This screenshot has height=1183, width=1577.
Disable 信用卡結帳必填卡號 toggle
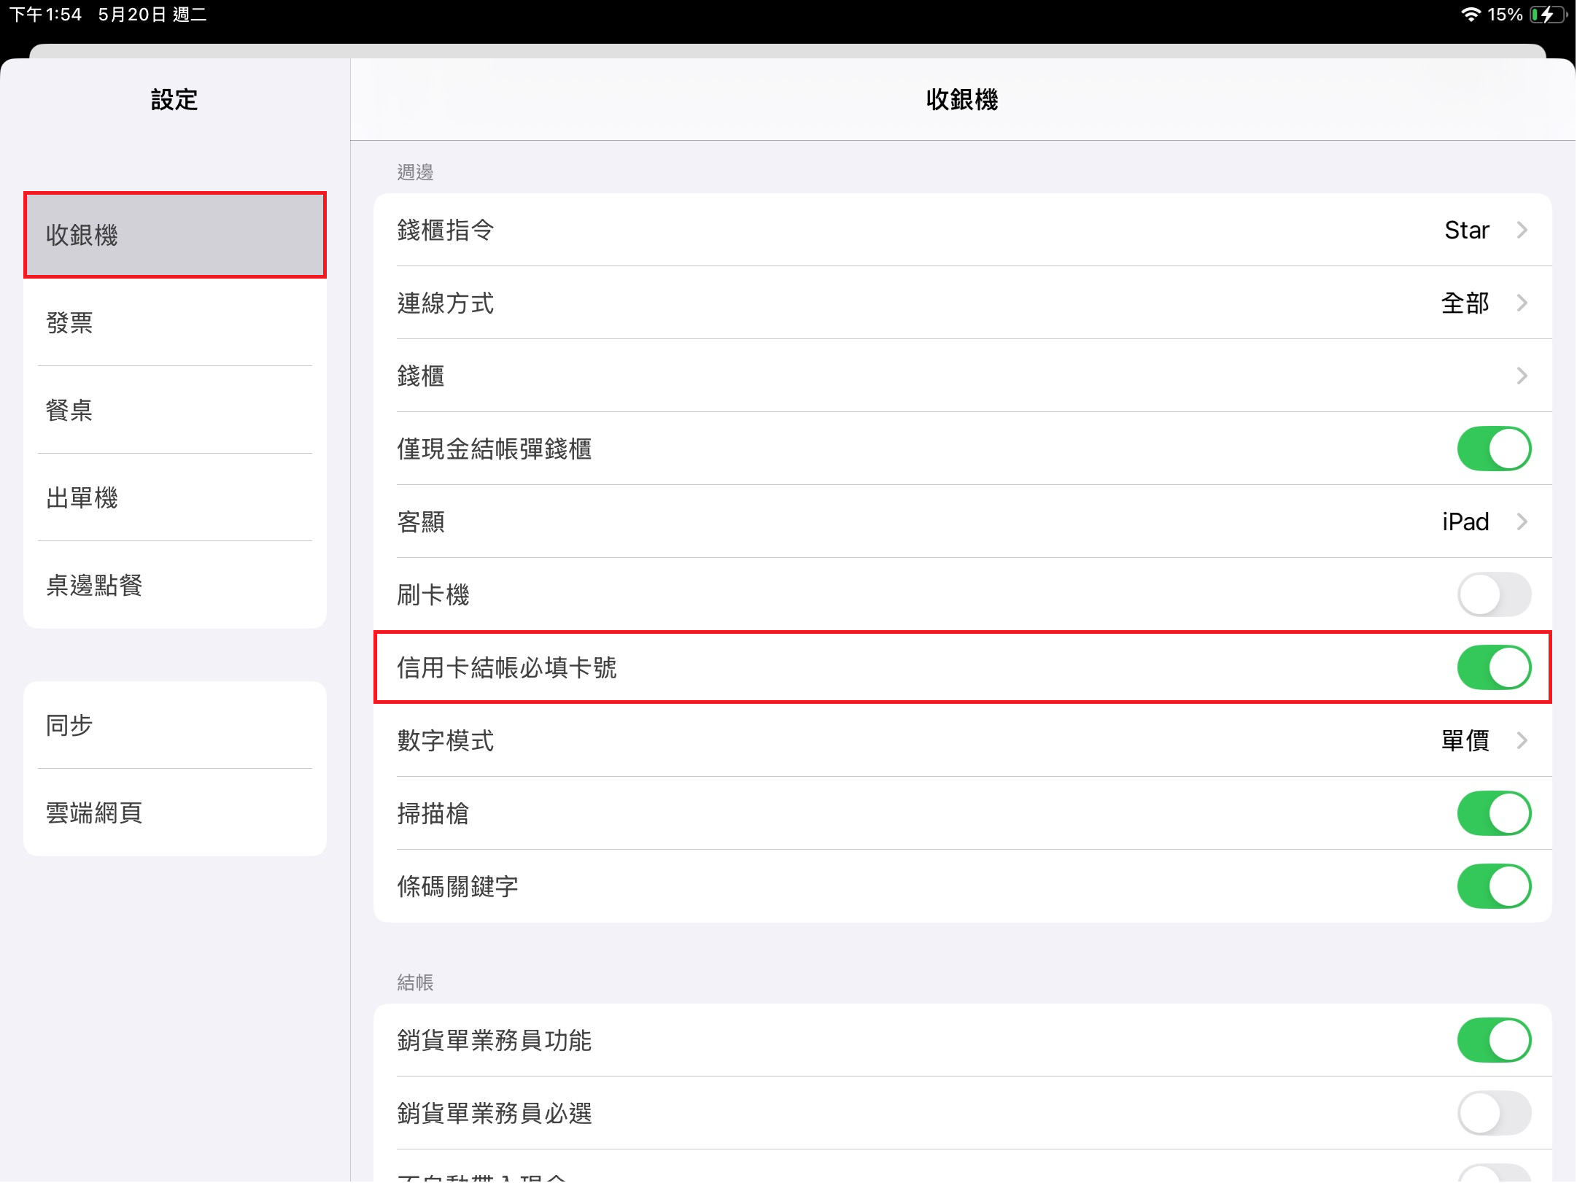click(1493, 667)
